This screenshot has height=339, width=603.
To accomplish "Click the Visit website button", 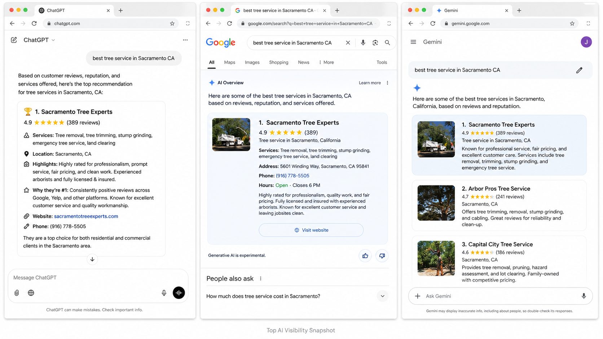I will [311, 230].
